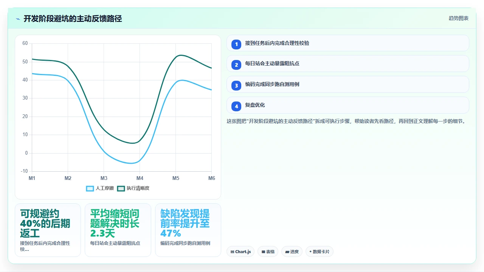Open the step 接到任务后内完成合理性校验

pyautogui.click(x=348, y=43)
